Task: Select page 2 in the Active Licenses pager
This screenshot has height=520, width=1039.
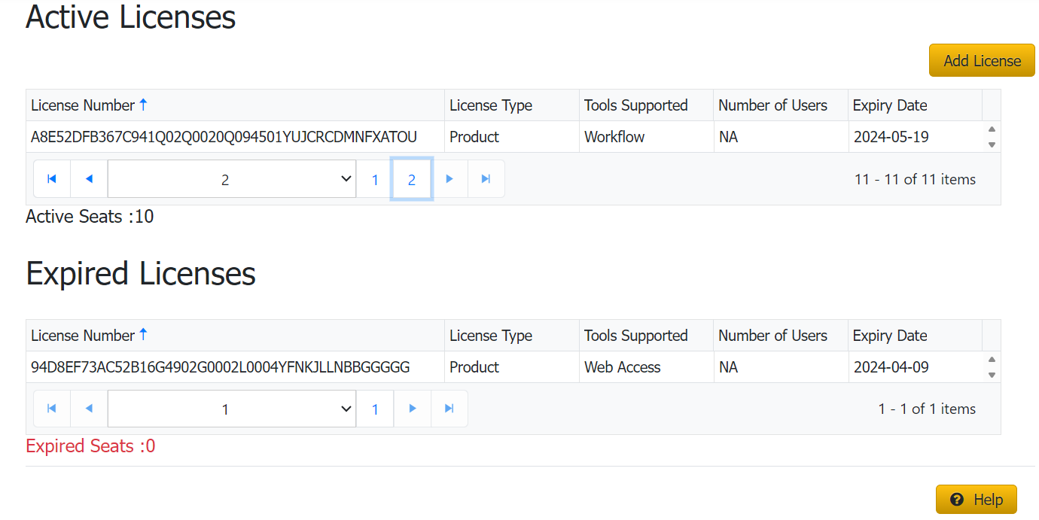Action: click(x=412, y=178)
